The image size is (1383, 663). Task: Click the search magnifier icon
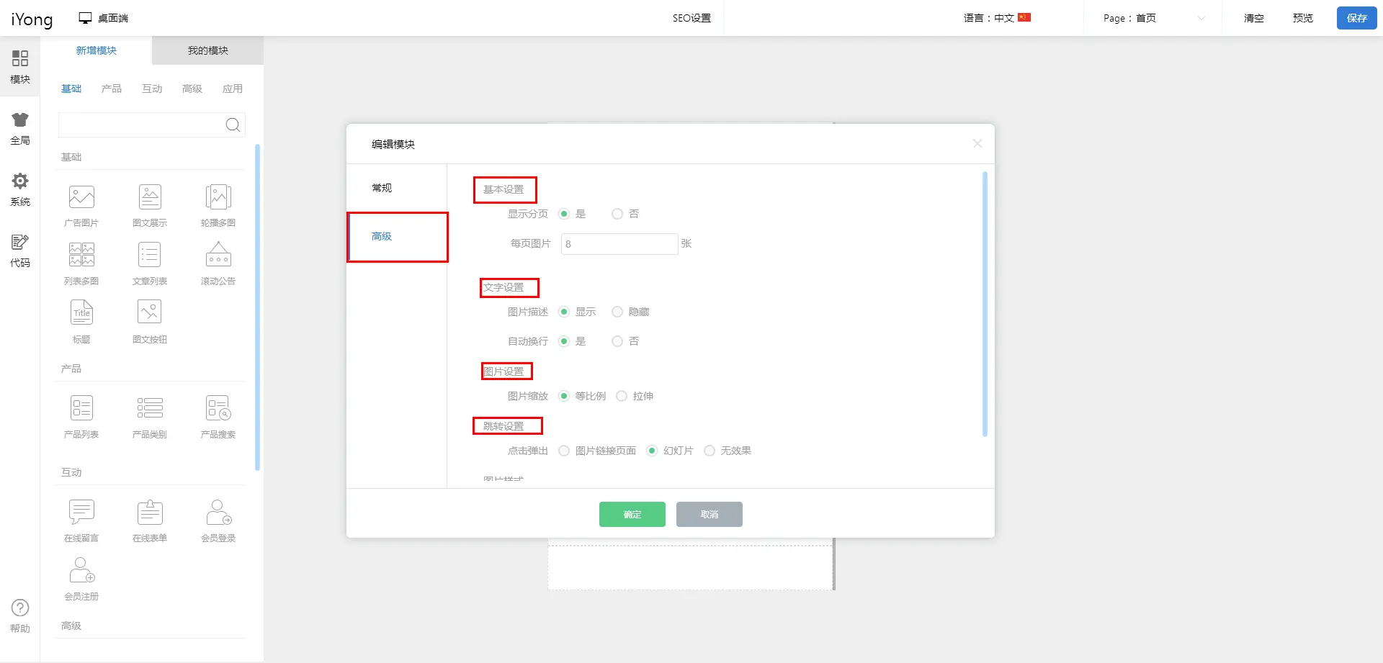pos(233,125)
